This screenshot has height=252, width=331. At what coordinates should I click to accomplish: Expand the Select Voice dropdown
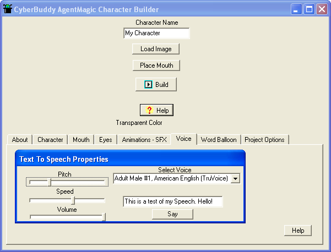pos(235,178)
